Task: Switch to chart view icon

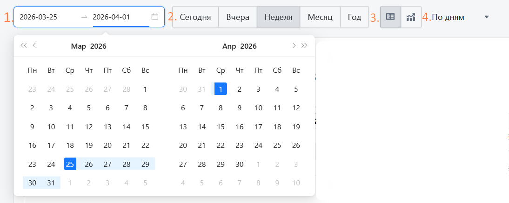Action: coord(411,17)
